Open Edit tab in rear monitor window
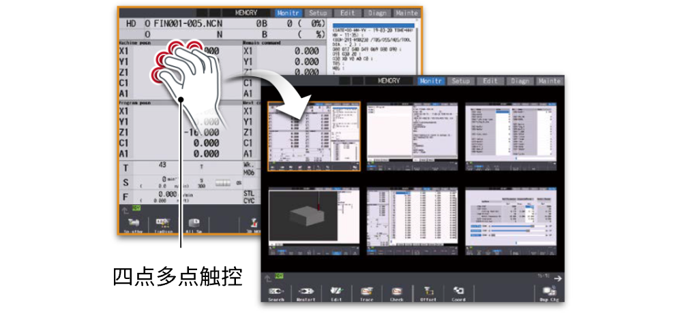The height and width of the screenshot is (313, 682). [348, 13]
